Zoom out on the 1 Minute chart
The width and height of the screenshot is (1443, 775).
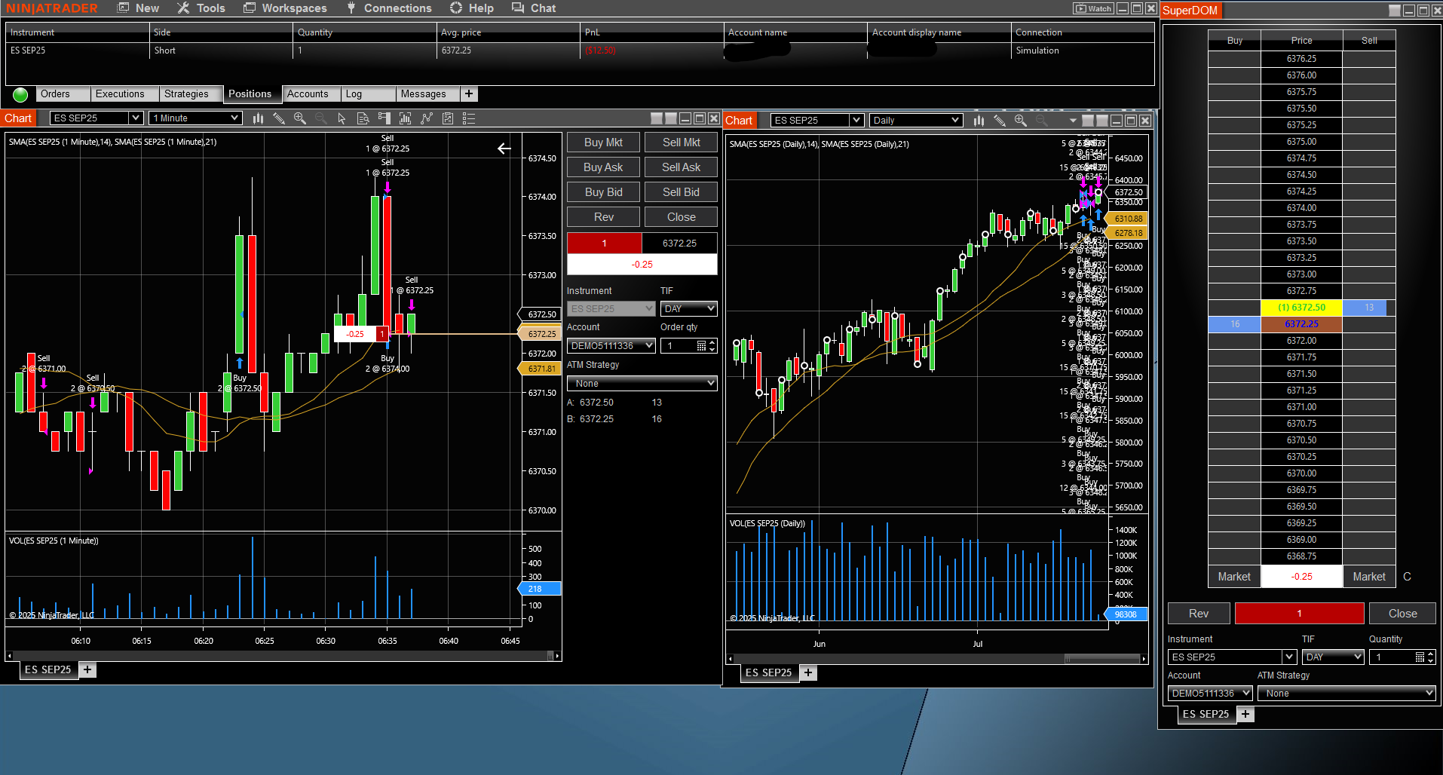pyautogui.click(x=321, y=118)
